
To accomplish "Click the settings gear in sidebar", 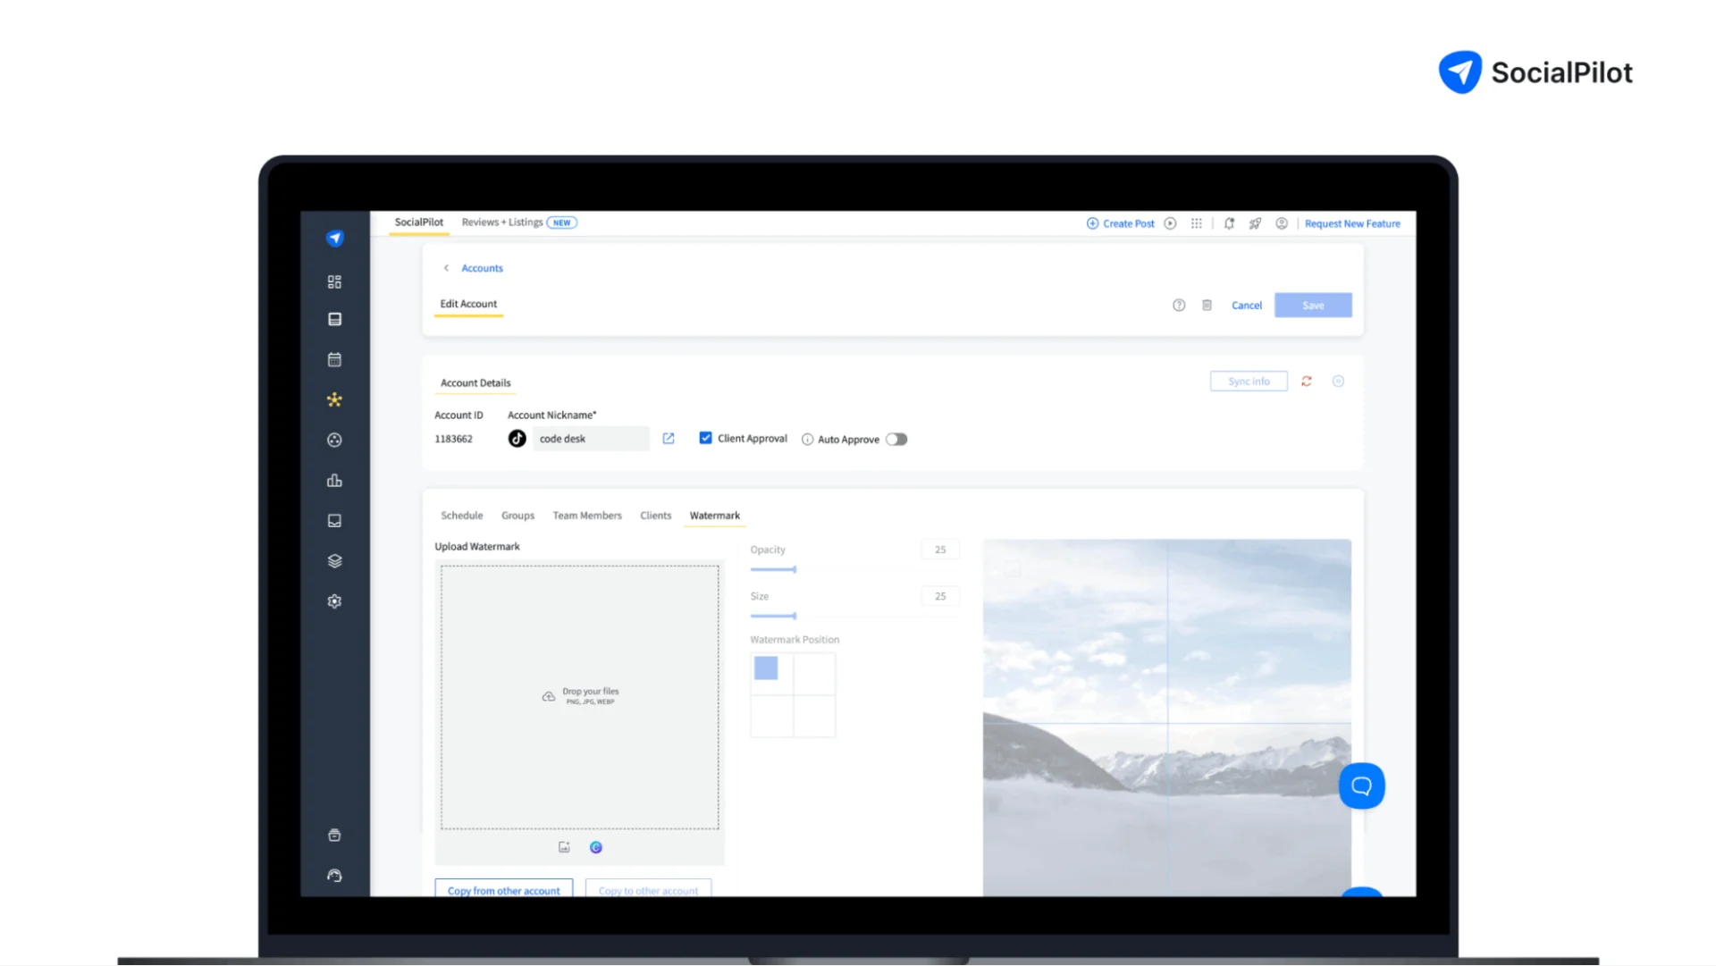I will point(334,601).
